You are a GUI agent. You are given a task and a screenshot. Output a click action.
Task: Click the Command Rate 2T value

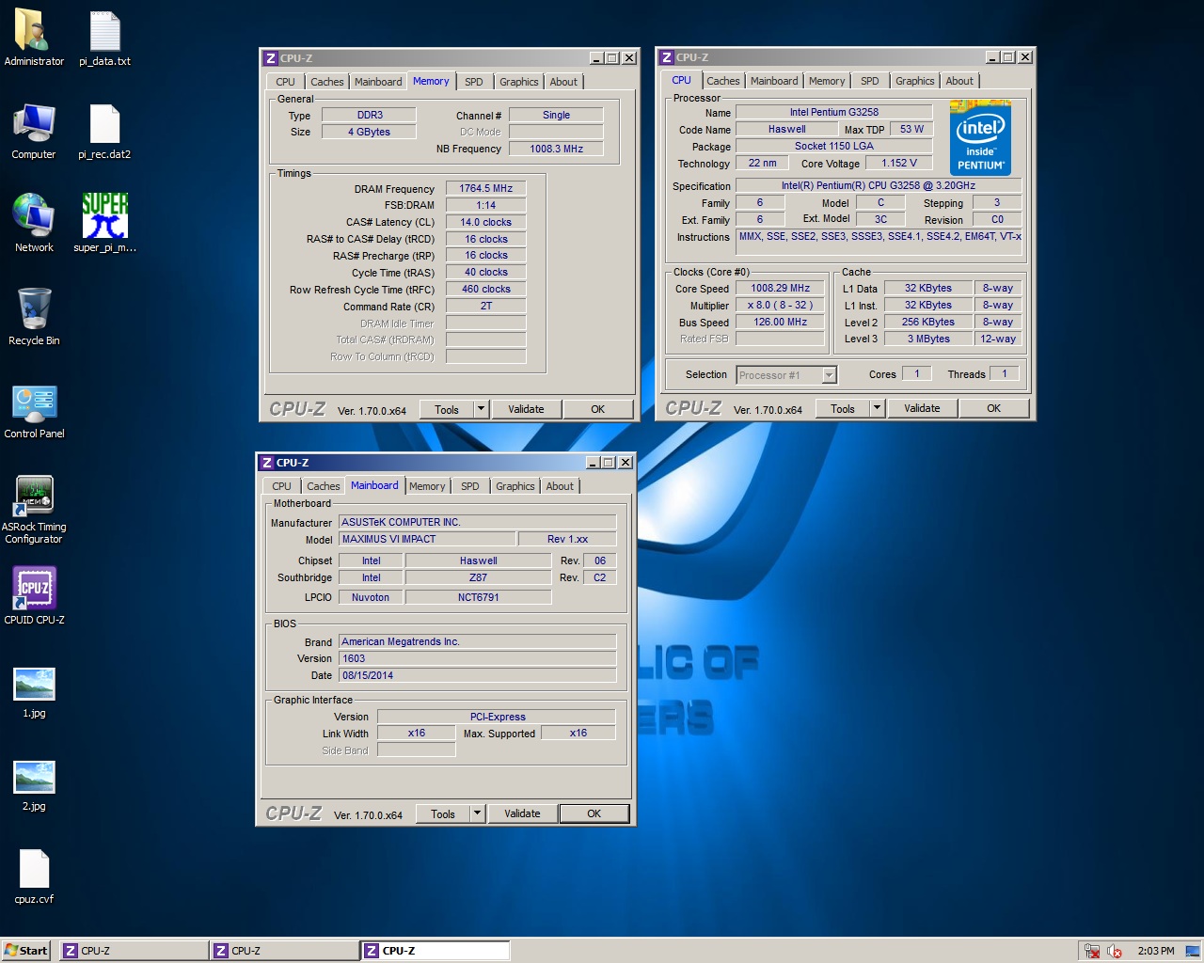coord(485,306)
